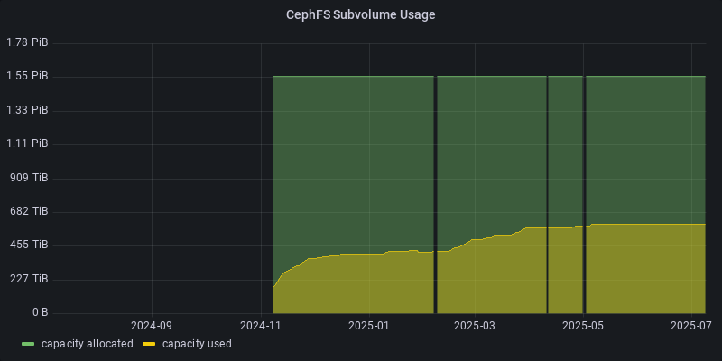Screen dimensions: 722x361
Task: Select the 1.33 PiB y-axis label
Action: [27, 110]
